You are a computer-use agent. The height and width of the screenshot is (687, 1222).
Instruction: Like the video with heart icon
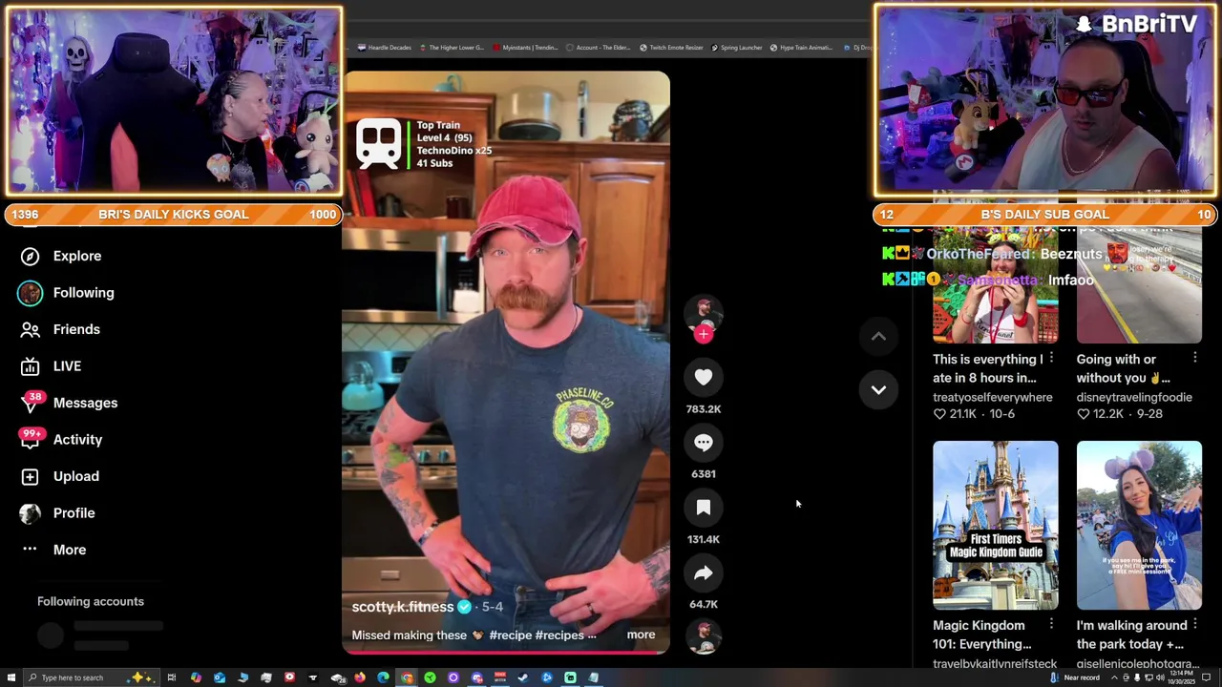point(704,378)
